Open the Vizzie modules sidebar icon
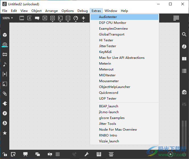Screen dimensions: 189x159 [x=5, y=113]
